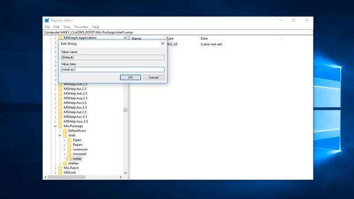Click into the Value data field
Screen dimensions: 354x199
point(113,70)
